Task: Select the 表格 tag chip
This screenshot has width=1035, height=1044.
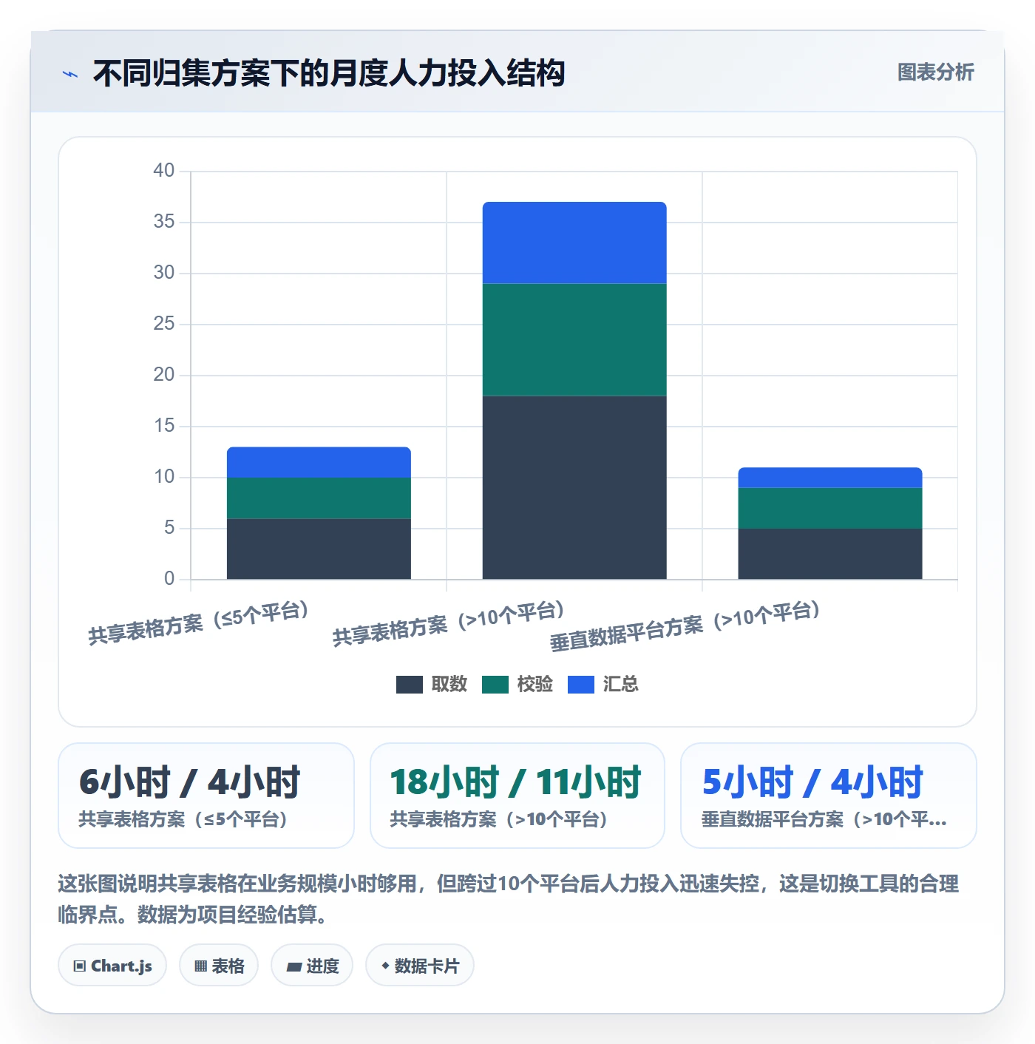Action: (219, 965)
